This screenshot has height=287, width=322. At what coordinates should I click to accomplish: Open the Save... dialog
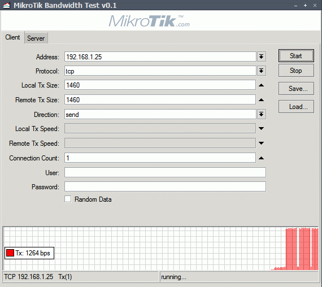296,89
